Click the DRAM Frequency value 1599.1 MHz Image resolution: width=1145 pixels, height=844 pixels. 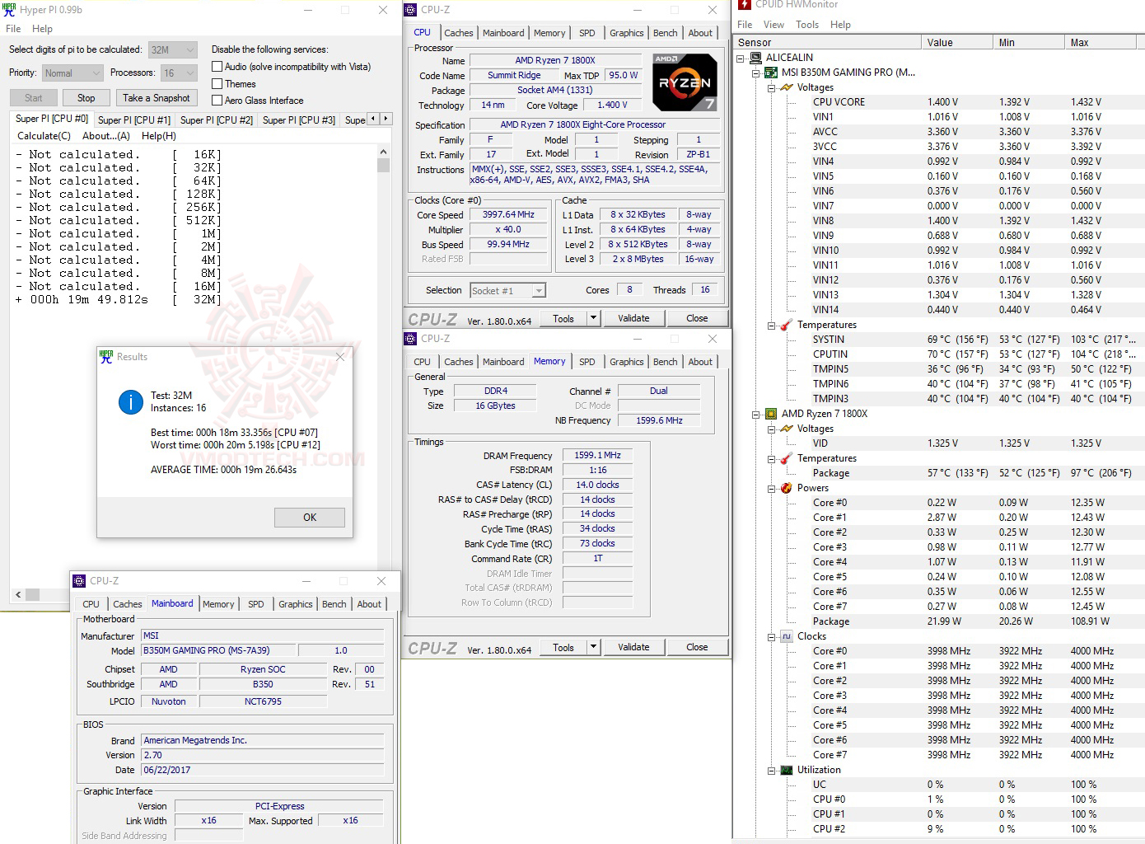tap(598, 455)
